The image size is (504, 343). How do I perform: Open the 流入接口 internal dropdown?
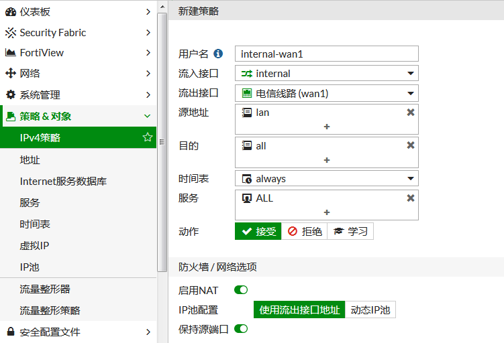click(x=327, y=74)
